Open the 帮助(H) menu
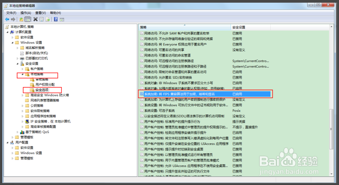339x185 pixels. [55, 13]
